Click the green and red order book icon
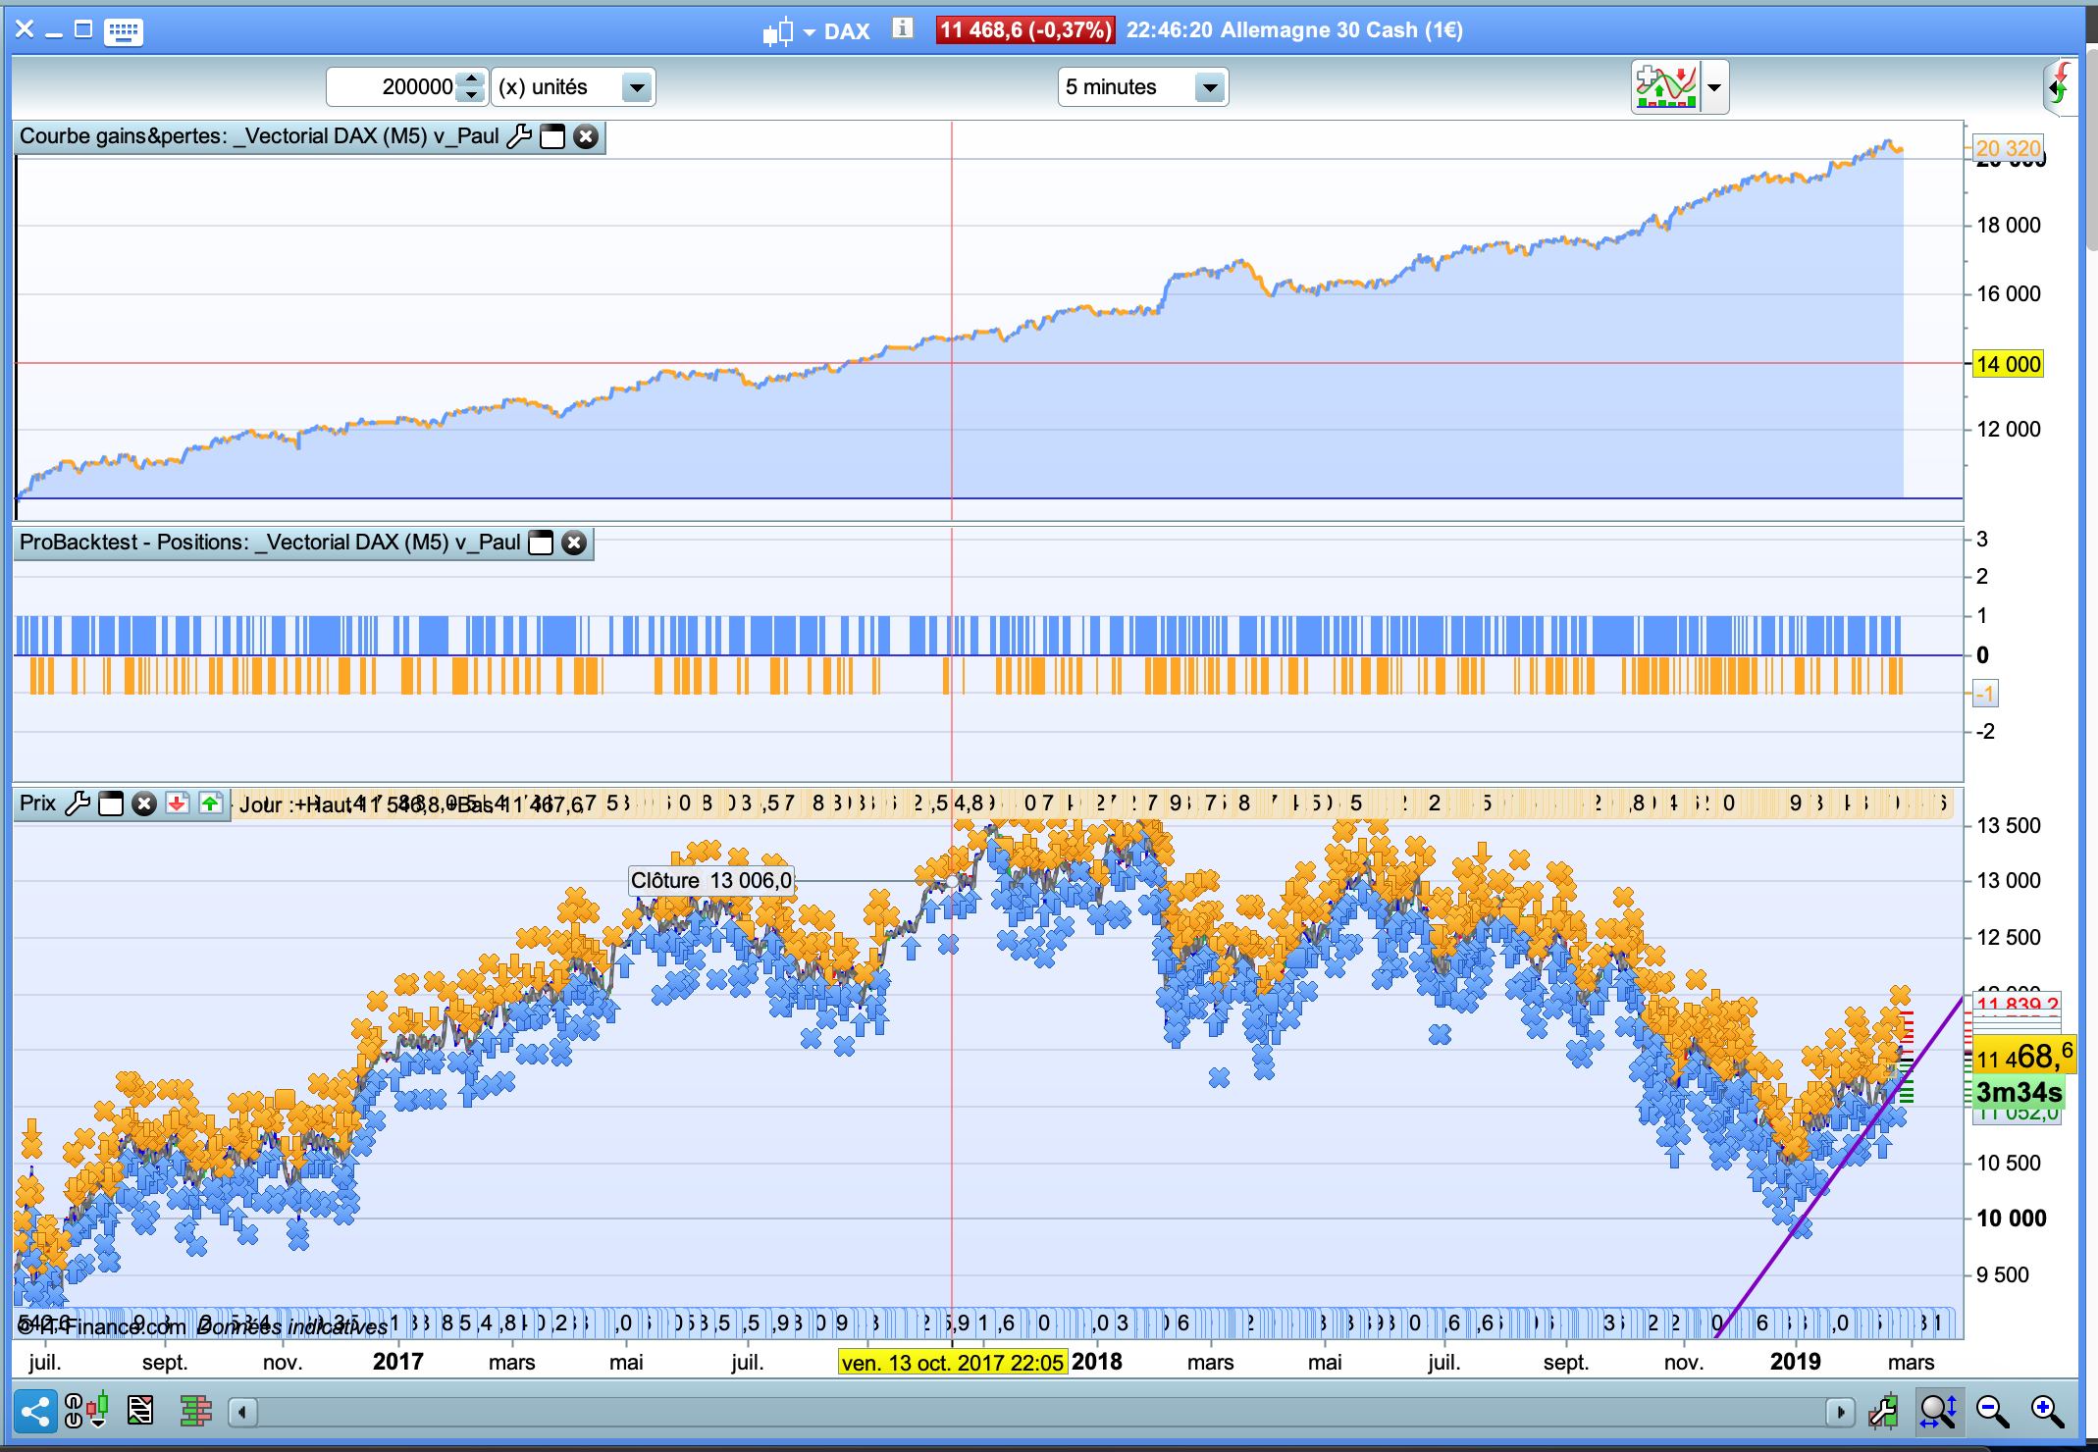The width and height of the screenshot is (2098, 1452). click(x=195, y=1412)
